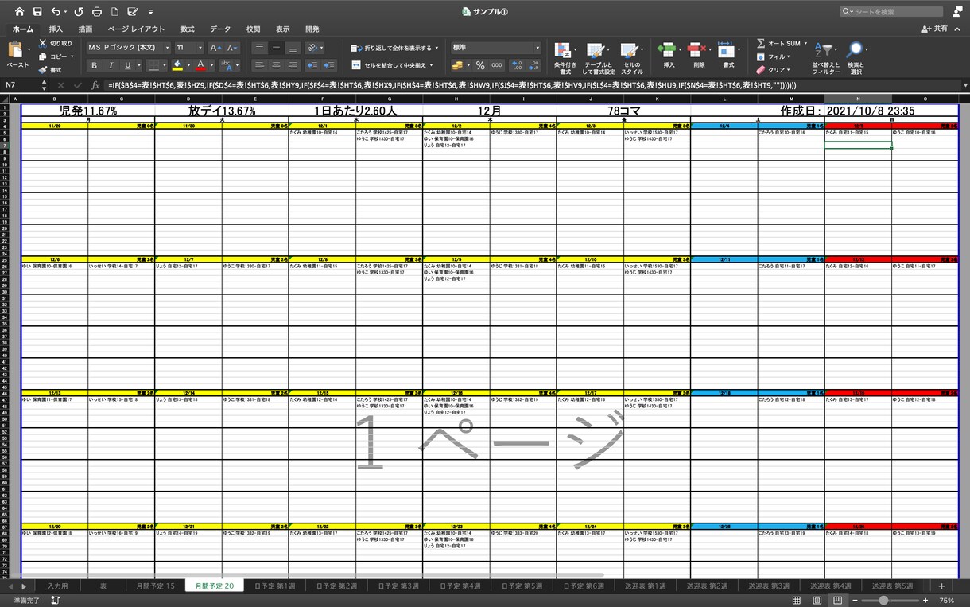The width and height of the screenshot is (970, 607).
Task: Toggle middle vertical alignment
Action: pos(276,48)
